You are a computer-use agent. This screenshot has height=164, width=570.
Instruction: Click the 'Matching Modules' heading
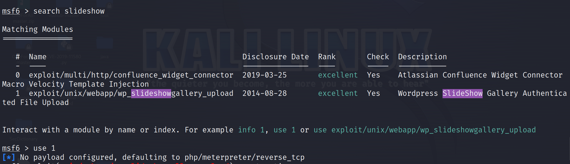(x=37, y=29)
